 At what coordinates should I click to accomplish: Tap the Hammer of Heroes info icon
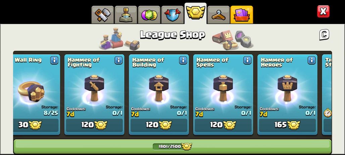311,60
